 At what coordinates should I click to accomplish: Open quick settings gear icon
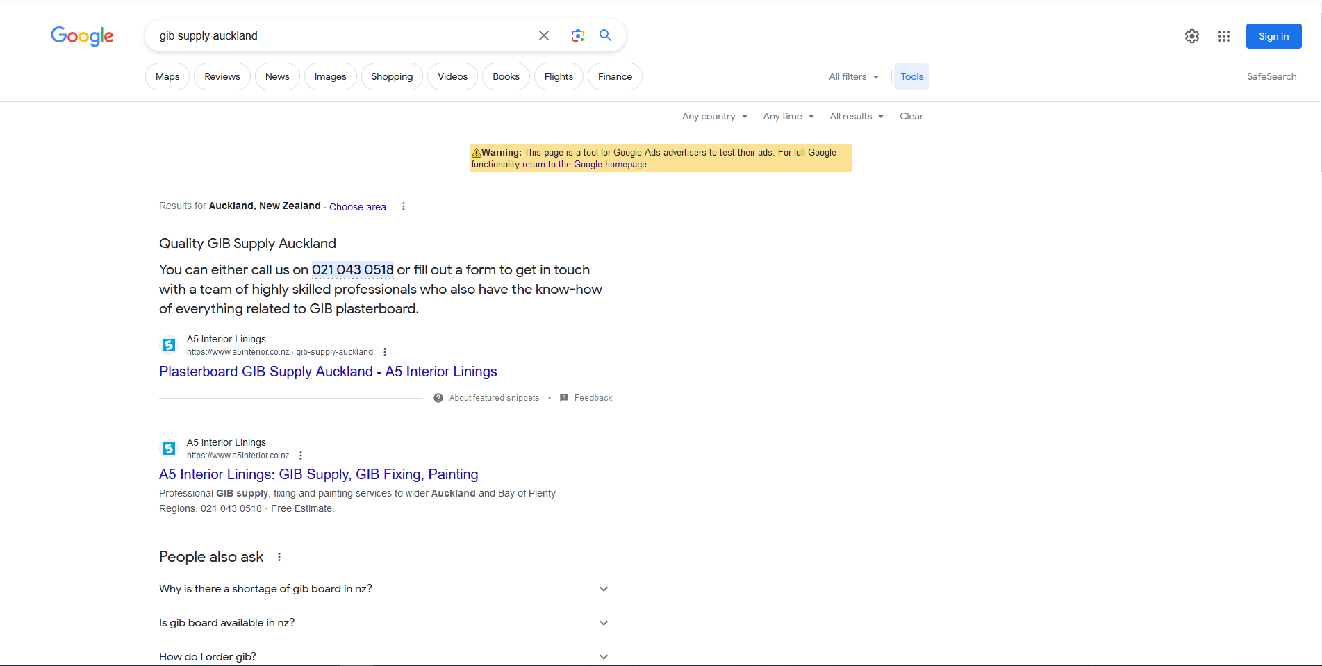[x=1192, y=36]
